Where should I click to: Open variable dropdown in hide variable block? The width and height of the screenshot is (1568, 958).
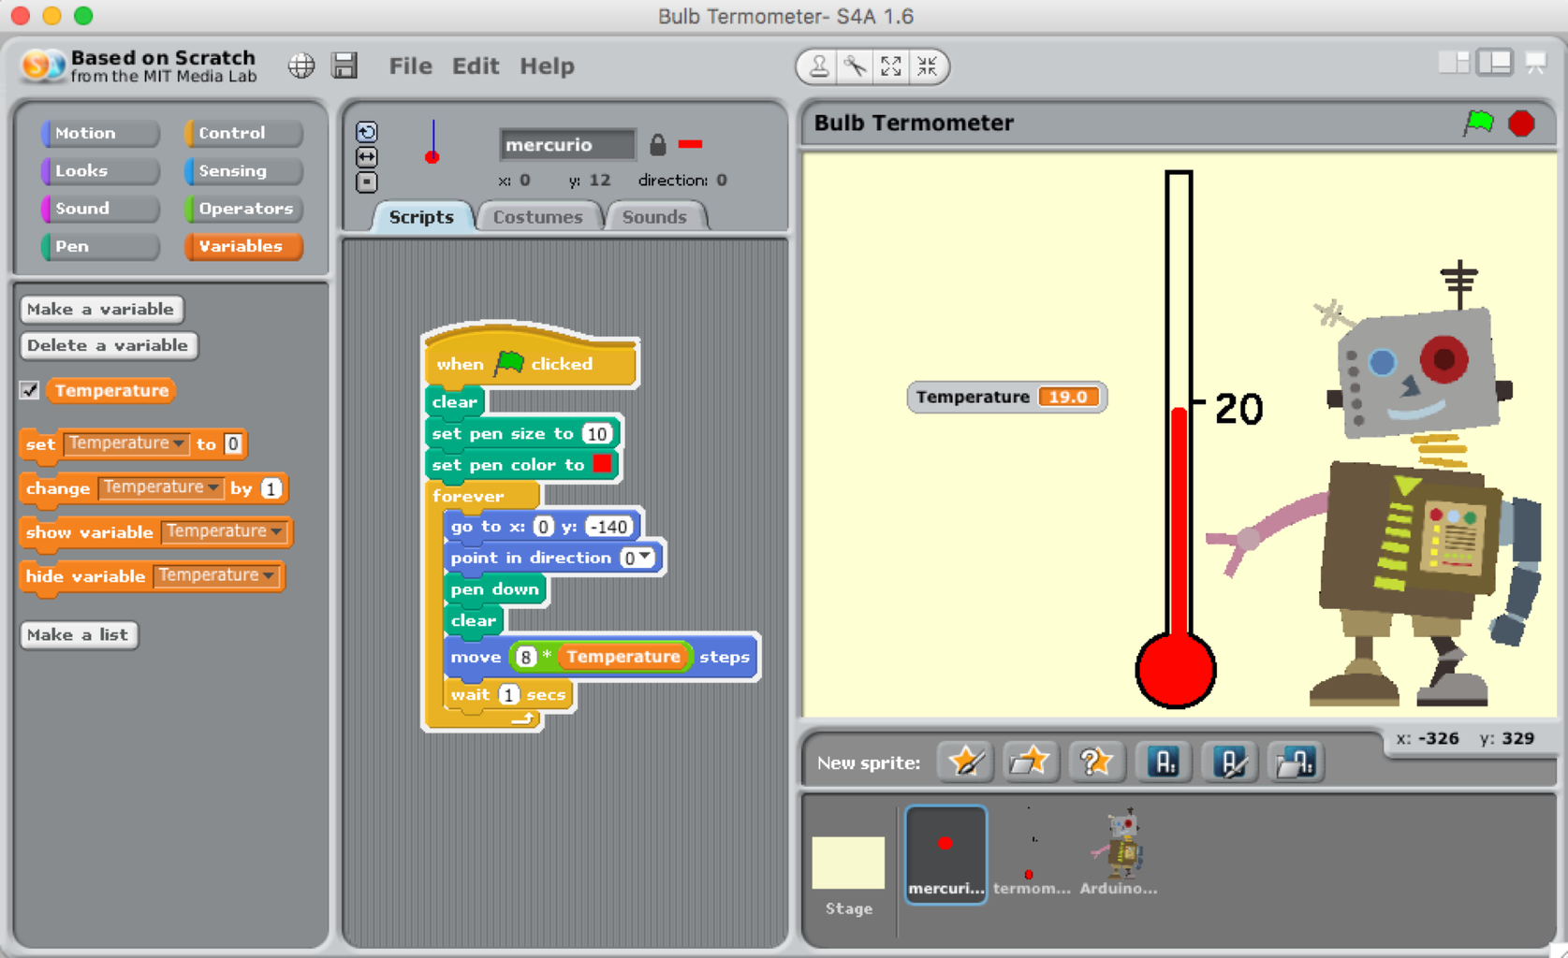click(x=270, y=575)
